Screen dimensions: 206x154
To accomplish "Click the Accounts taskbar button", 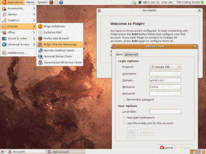I will 26,152.
